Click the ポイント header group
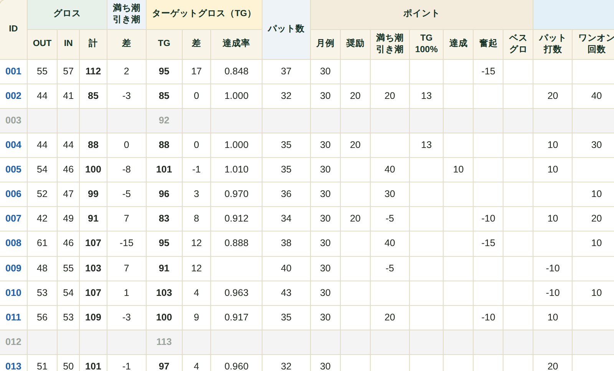This screenshot has height=371, width=614. tap(421, 14)
